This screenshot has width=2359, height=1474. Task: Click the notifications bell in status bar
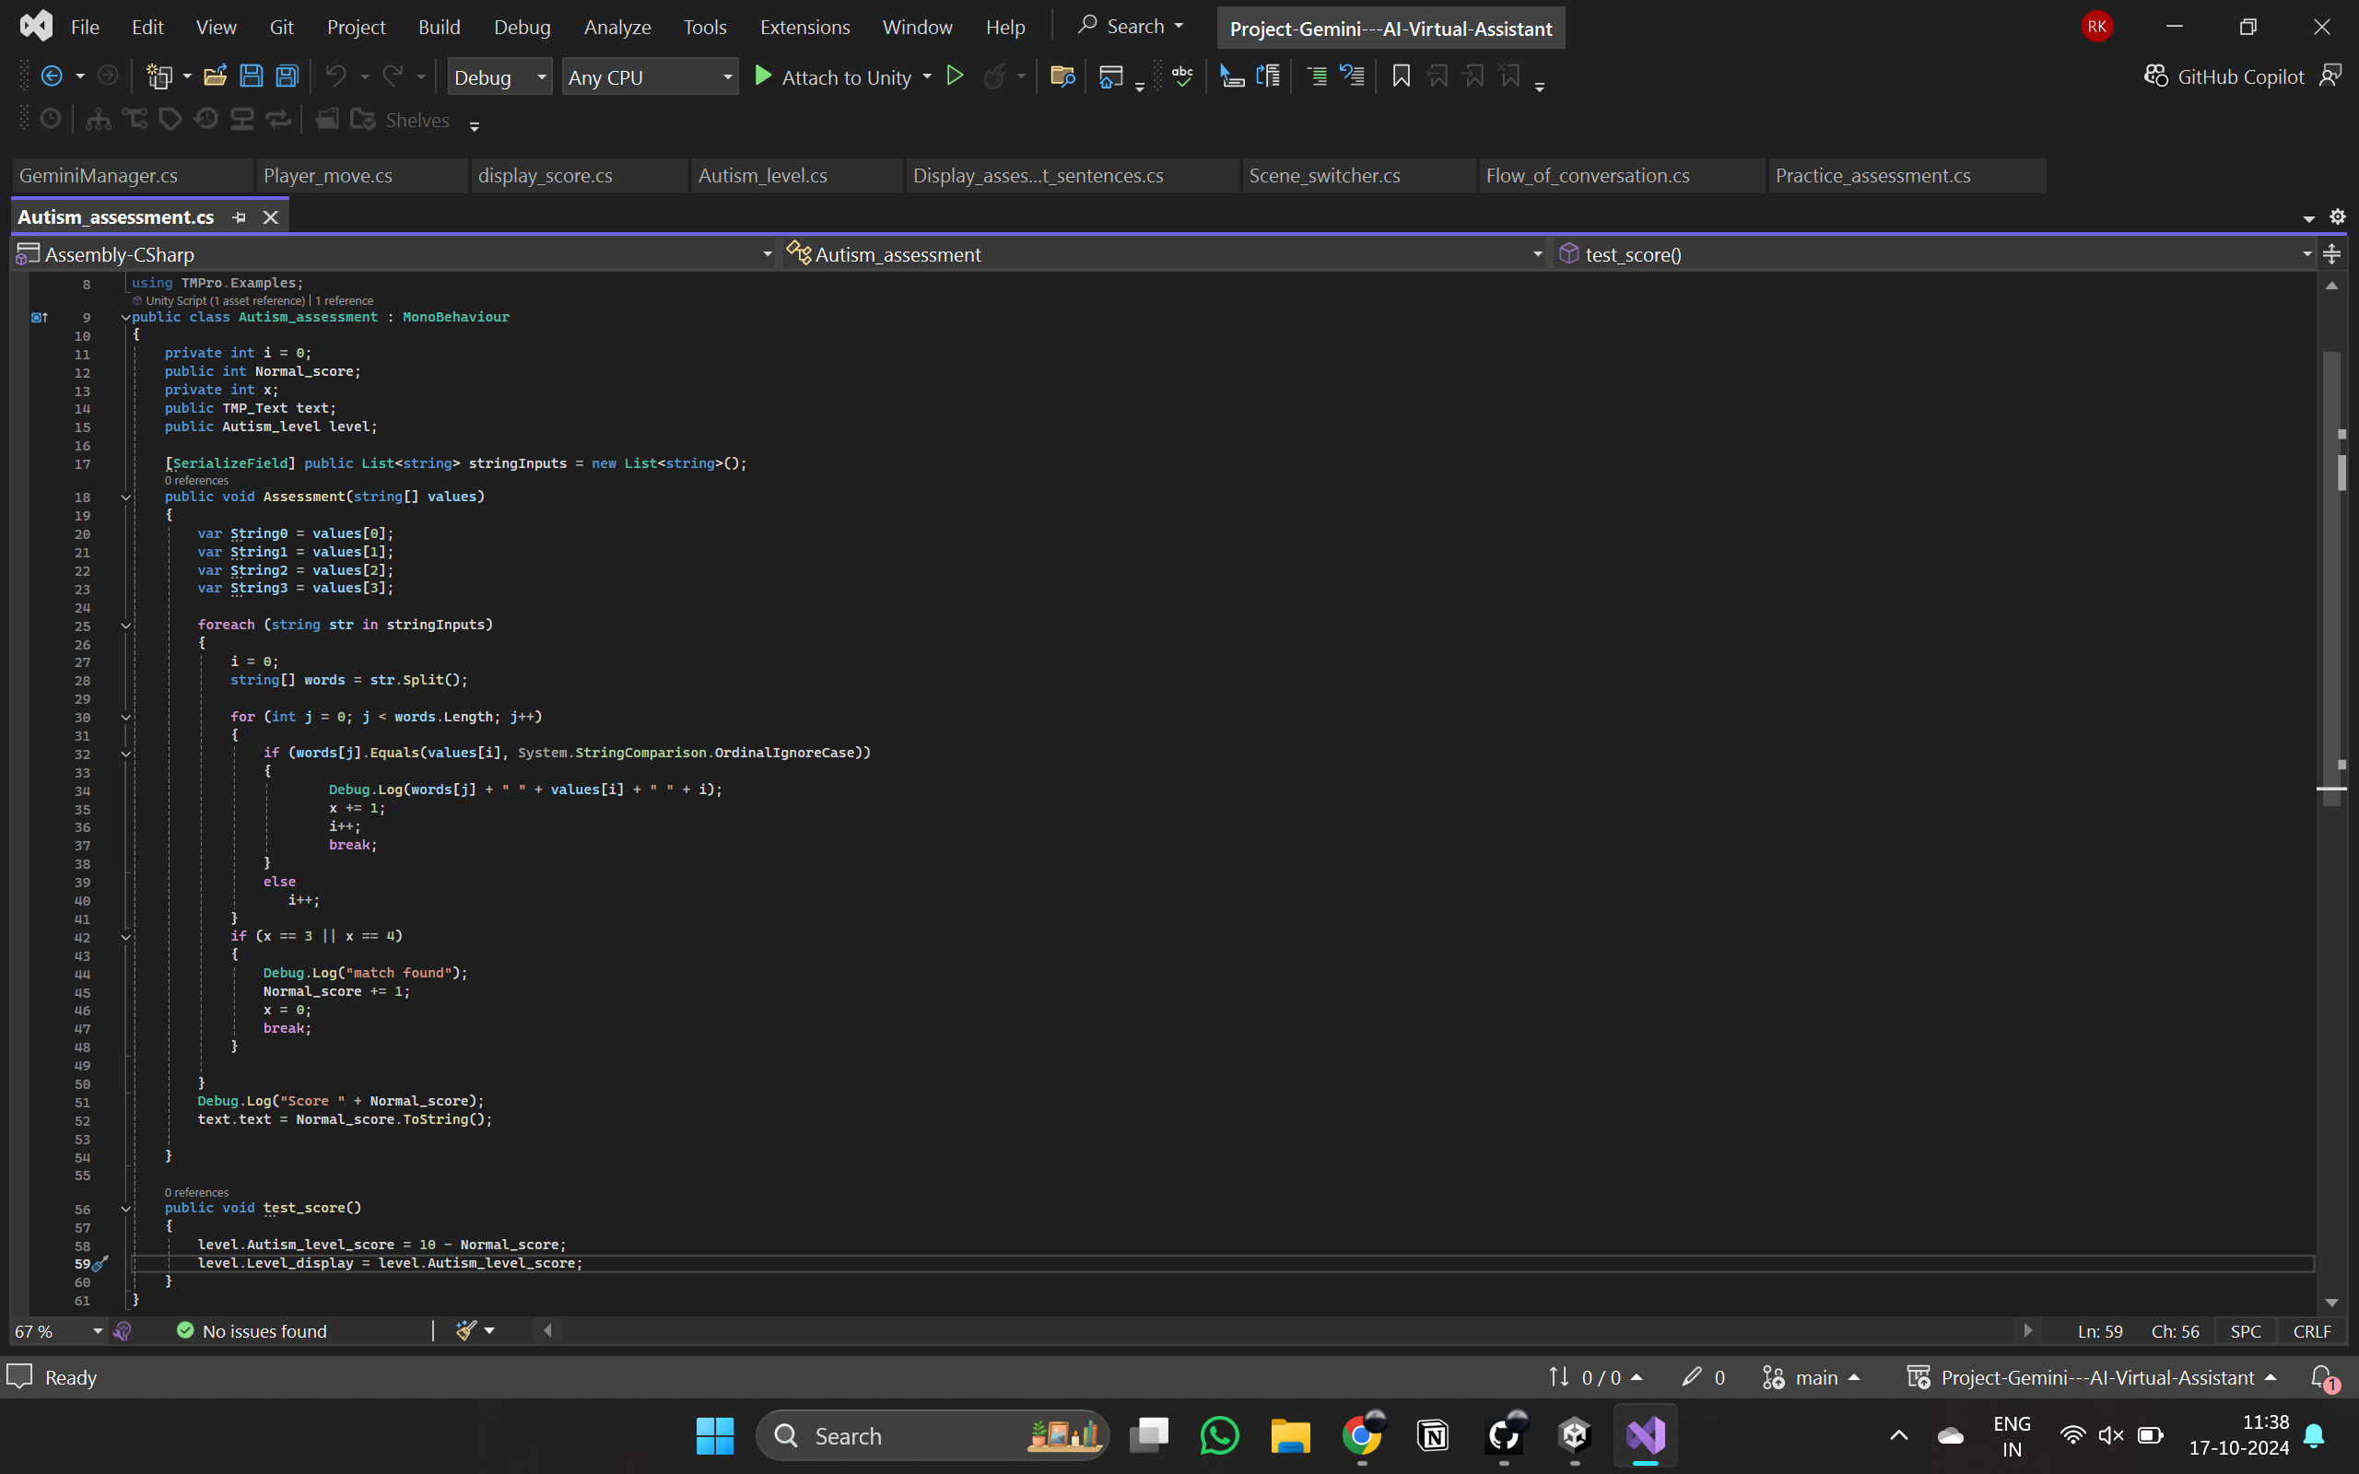click(x=2323, y=1376)
